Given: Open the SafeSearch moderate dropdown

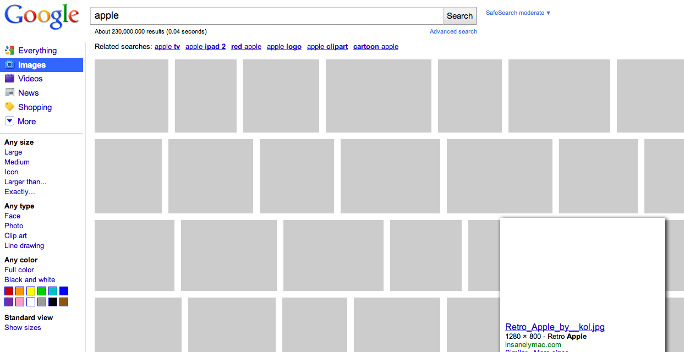Looking at the screenshot, I should coord(518,13).
